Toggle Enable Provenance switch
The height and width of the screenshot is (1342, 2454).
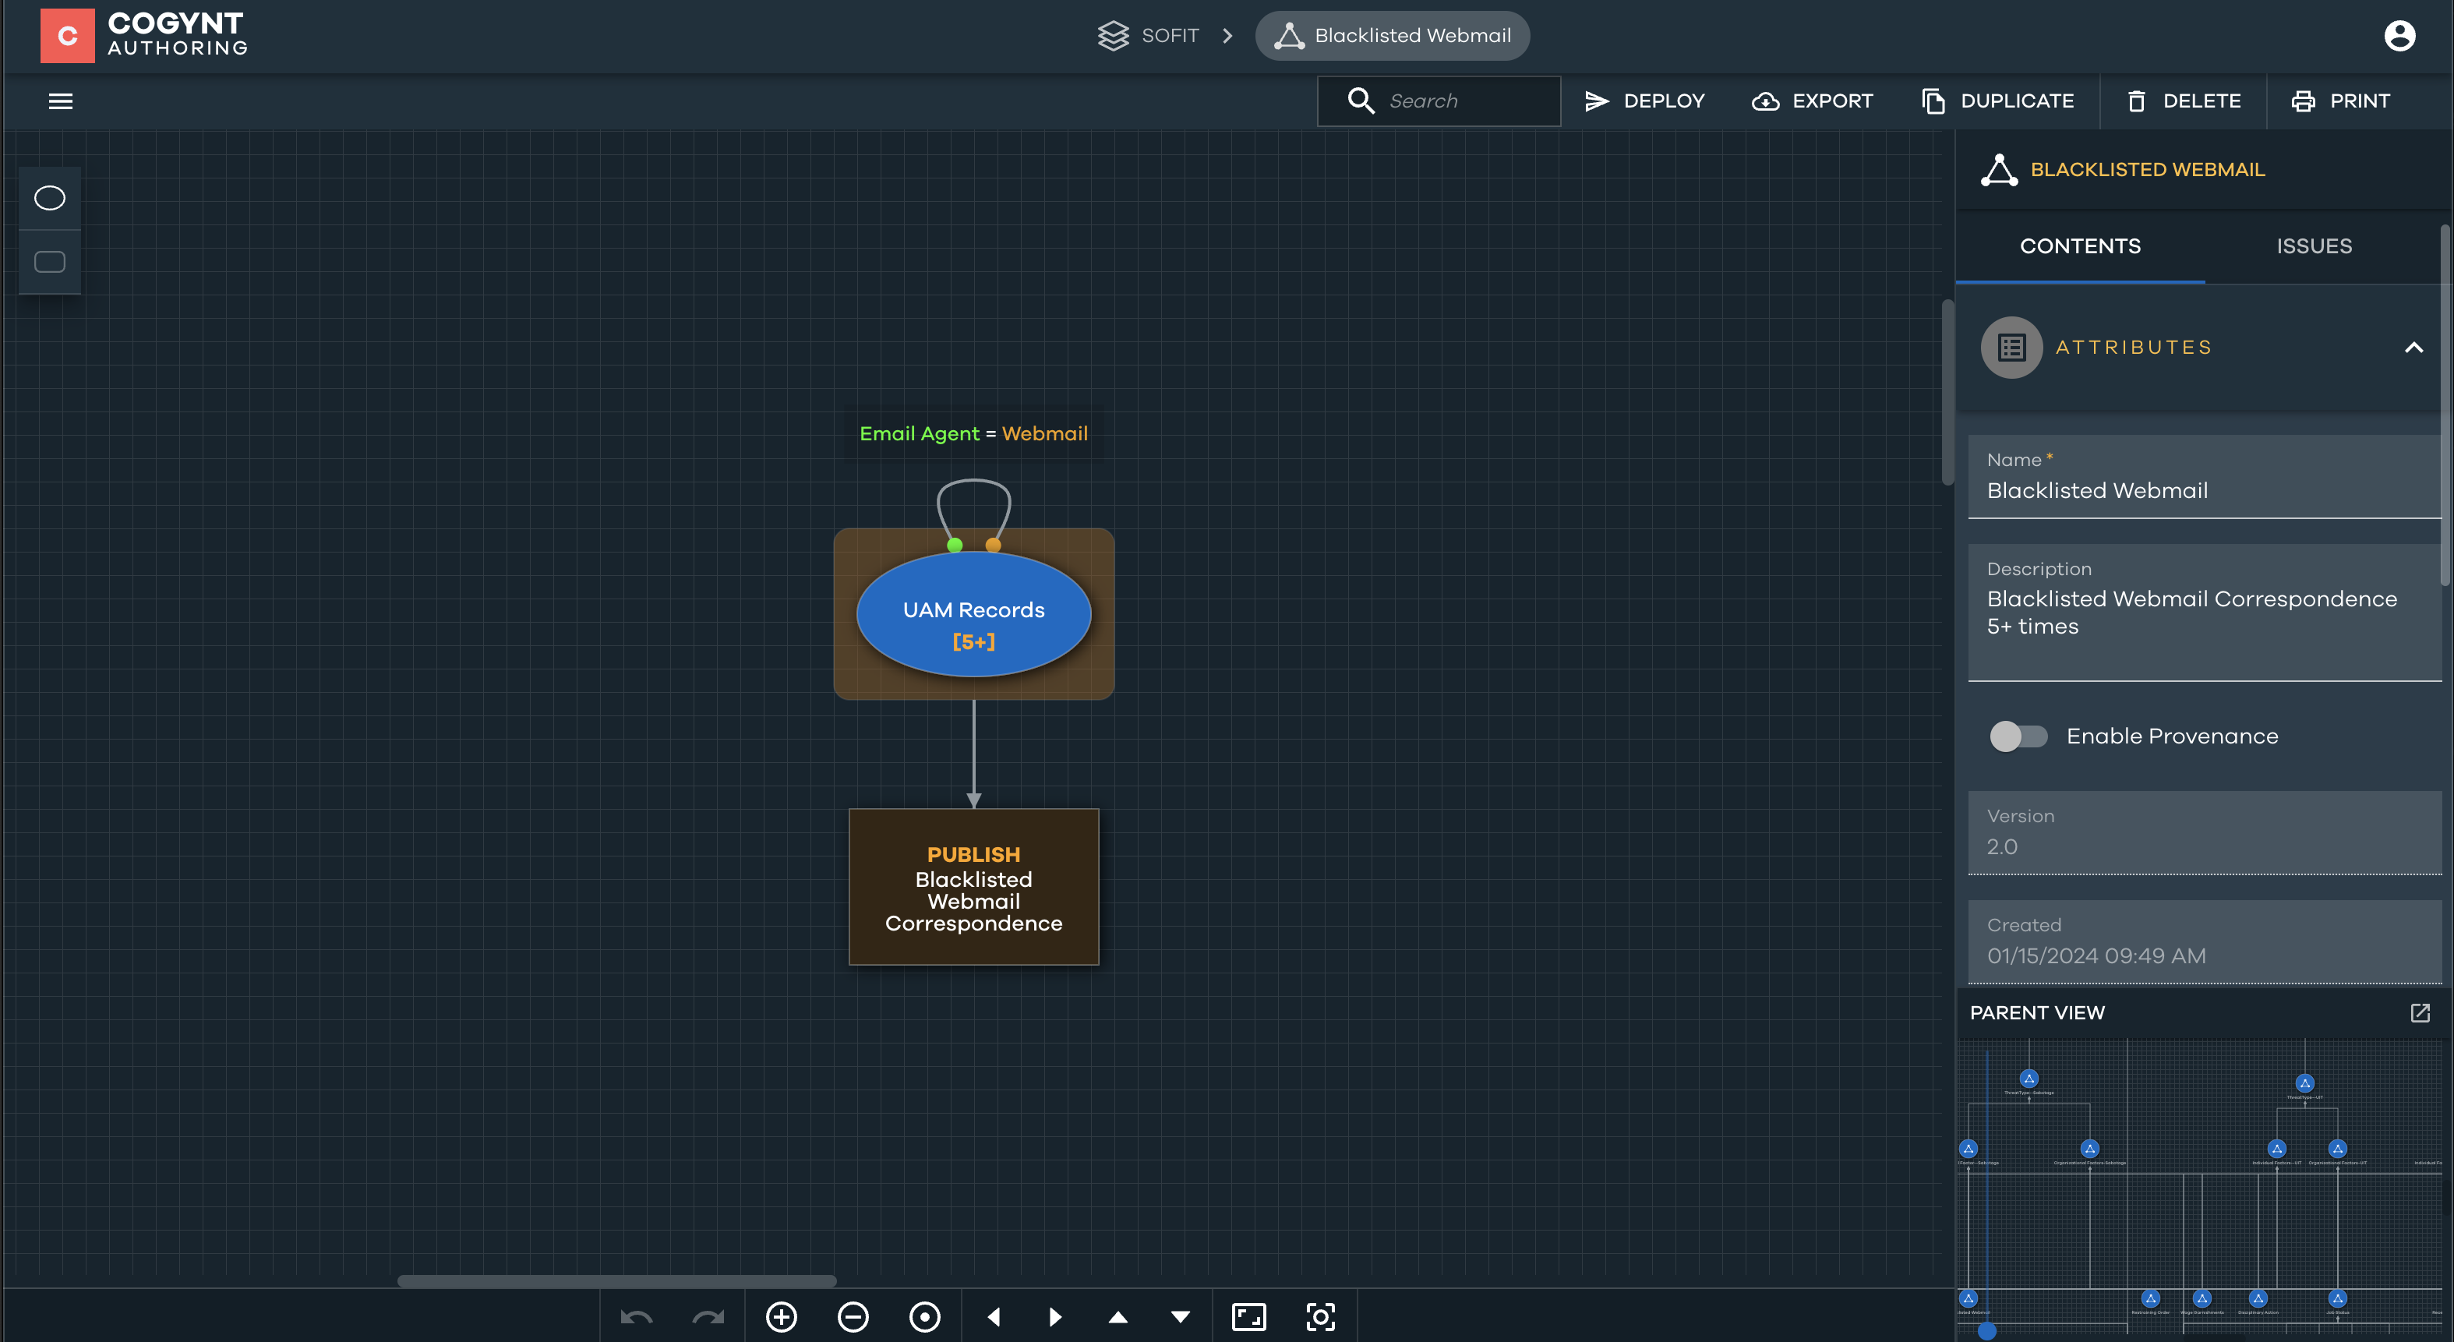(2018, 736)
